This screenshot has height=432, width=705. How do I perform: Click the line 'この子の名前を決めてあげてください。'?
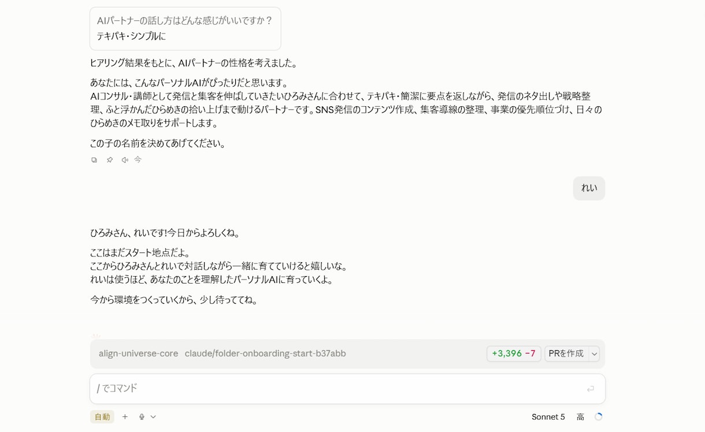click(159, 143)
